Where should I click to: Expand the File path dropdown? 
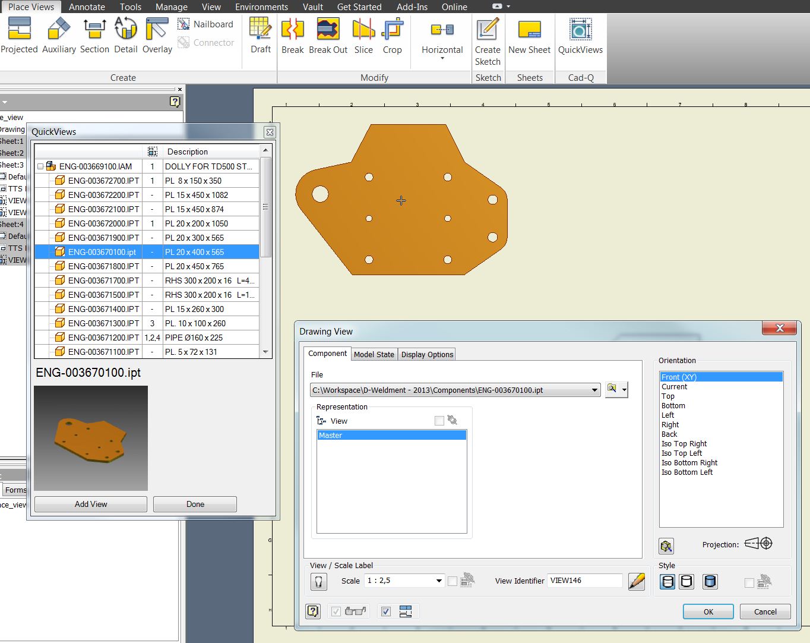click(594, 390)
